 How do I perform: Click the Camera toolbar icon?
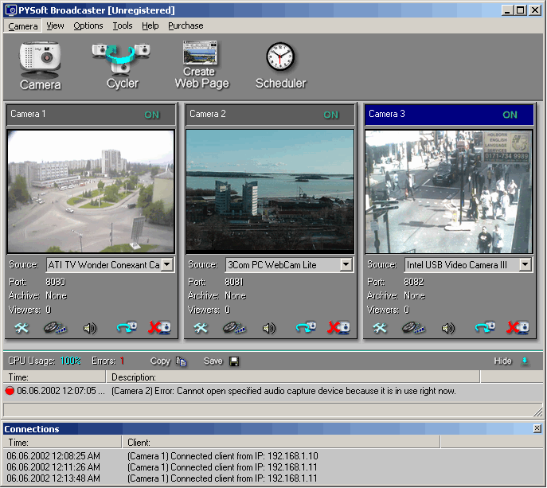tap(40, 65)
